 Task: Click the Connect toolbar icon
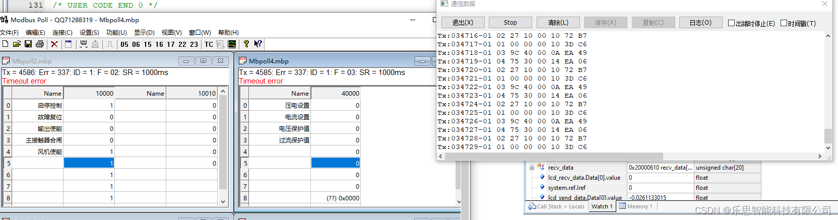(x=84, y=44)
